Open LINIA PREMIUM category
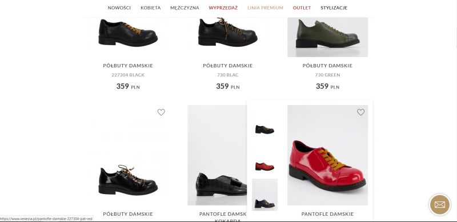The image size is (457, 222). coord(265,8)
